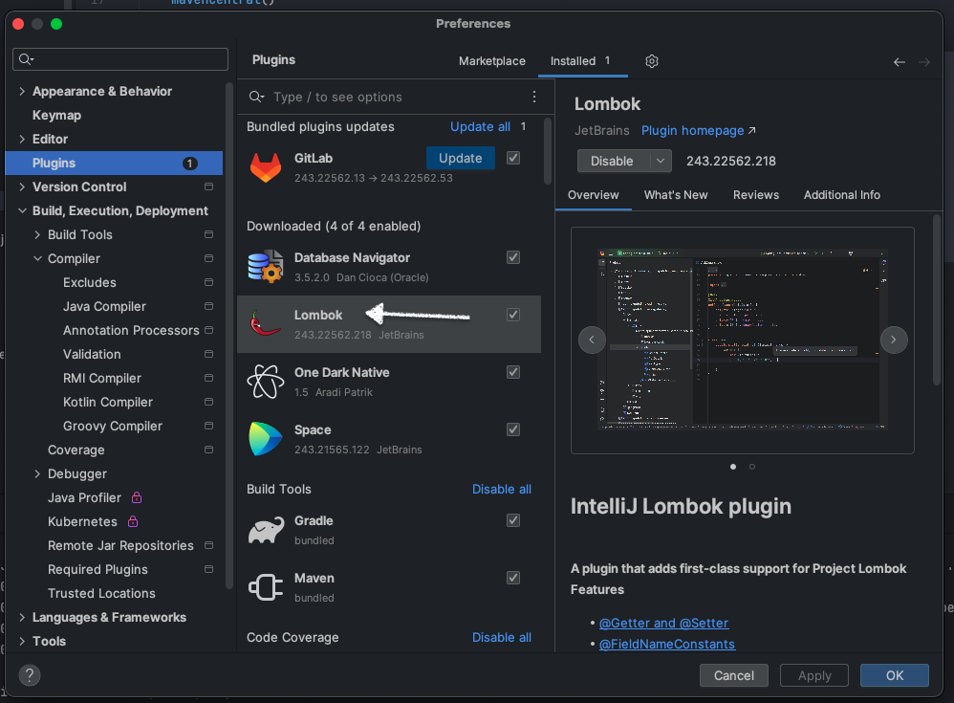Click the Cancel button
The width and height of the screenshot is (954, 703).
click(734, 675)
